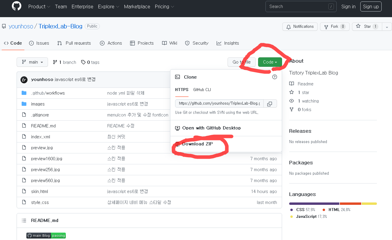Image resolution: width=392 pixels, height=240 pixels.
Task: Click the main Blog passing badge
Action: coord(46,236)
